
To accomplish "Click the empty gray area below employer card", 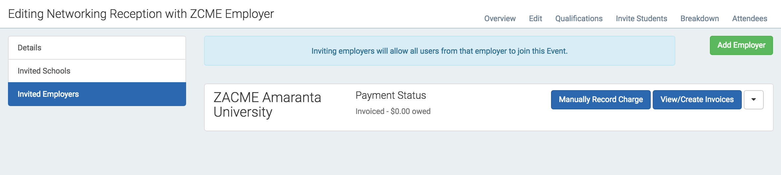I will (489, 152).
